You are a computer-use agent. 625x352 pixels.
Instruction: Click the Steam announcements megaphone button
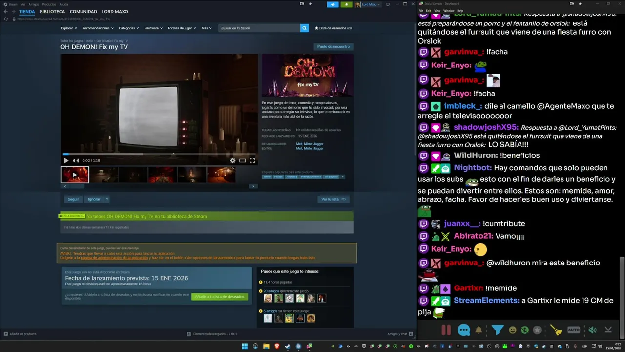pos(333,4)
